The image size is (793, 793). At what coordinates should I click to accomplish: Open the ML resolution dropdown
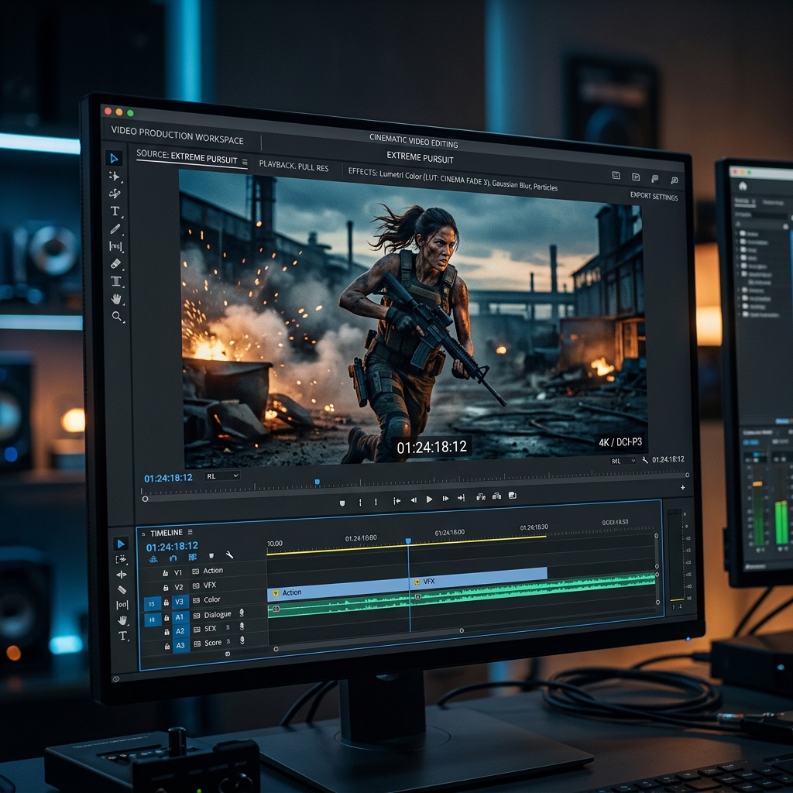(x=623, y=461)
